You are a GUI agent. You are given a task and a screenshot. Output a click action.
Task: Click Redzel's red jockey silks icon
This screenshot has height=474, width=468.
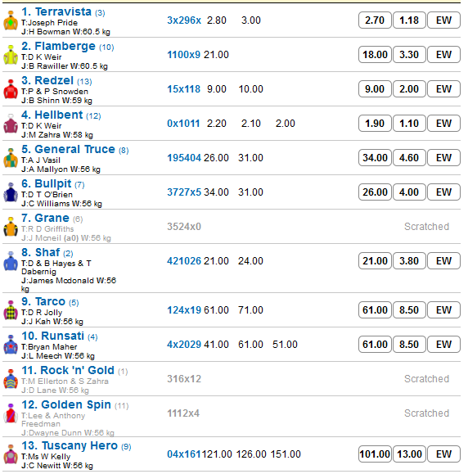11,89
